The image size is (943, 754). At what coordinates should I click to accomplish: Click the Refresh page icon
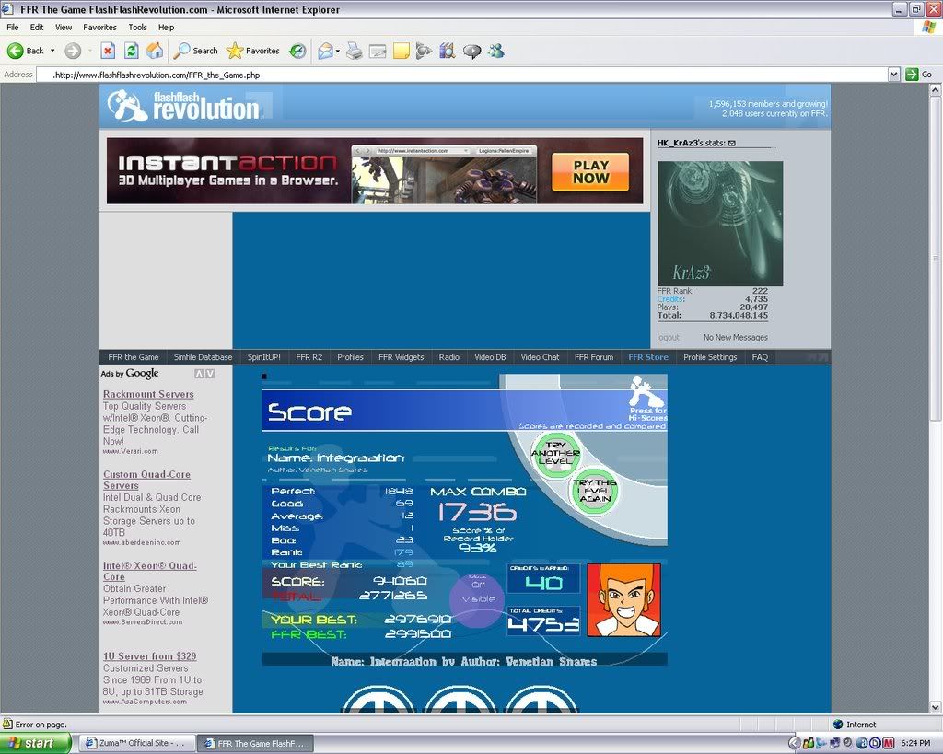tap(132, 51)
